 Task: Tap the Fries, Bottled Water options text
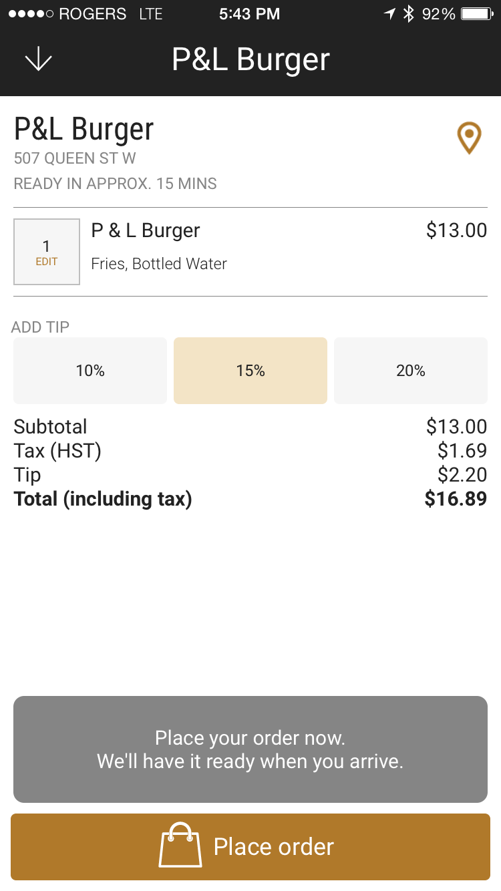tap(159, 264)
